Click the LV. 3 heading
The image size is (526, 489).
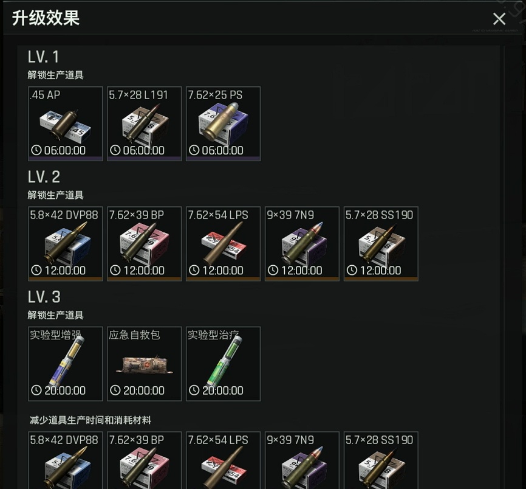[44, 297]
